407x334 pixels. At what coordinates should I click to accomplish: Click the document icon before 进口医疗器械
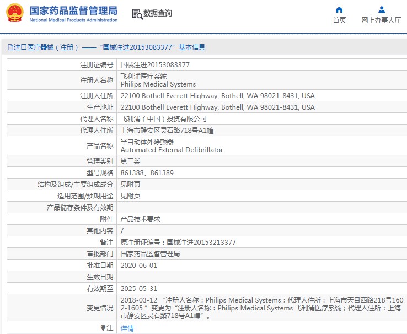pyautogui.click(x=10, y=47)
